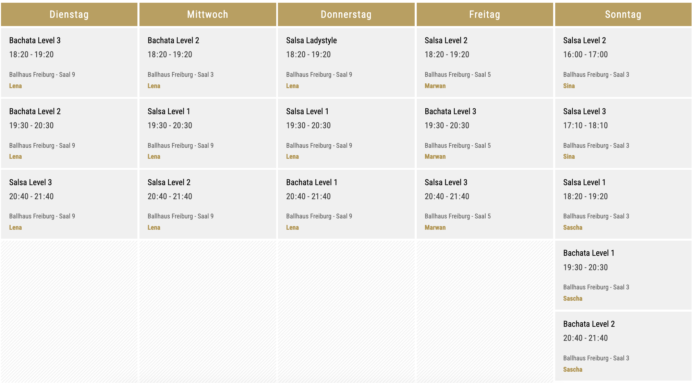Click Wednesday's Bachata Level 2 title
The width and height of the screenshot is (694, 383).
(x=173, y=40)
